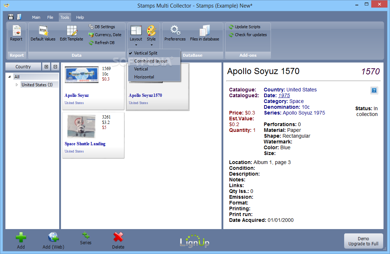Click the 1569 number on Apollo Soyuz card
Image resolution: width=390 pixels, height=254 pixels.
(106, 69)
